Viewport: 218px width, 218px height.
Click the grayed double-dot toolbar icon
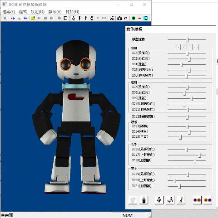tap(104, 18)
